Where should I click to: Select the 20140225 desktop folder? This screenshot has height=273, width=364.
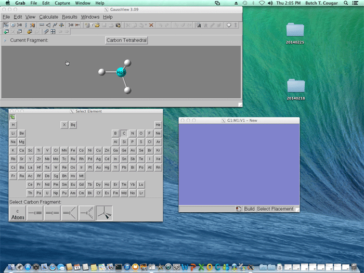tap(295, 33)
